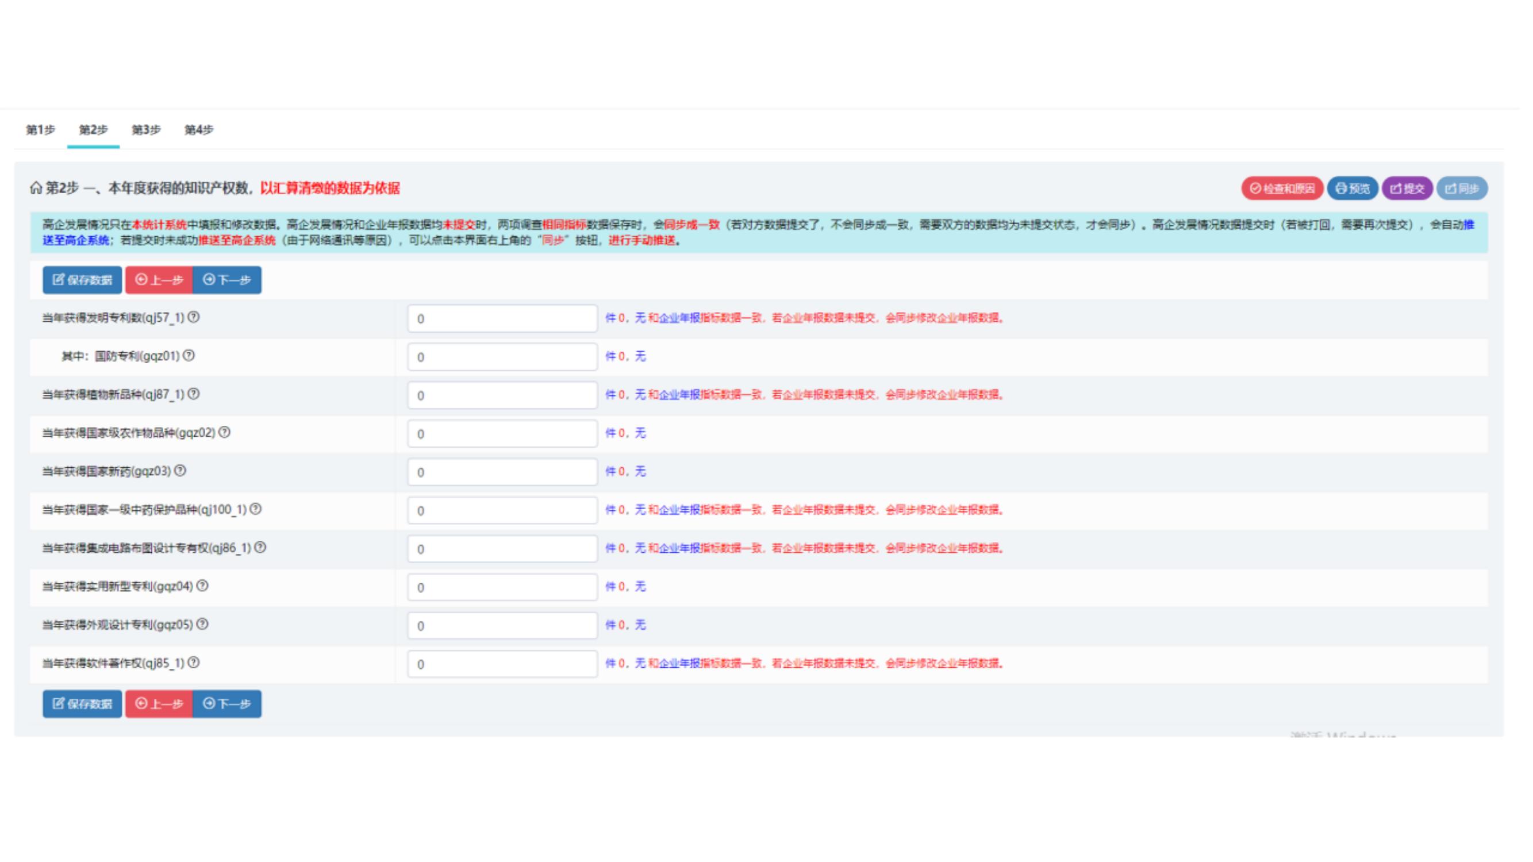1533x862 pixels.
Task: Click help icon beside 当年获得发明专利数(qj57_1)
Action: coord(194,318)
